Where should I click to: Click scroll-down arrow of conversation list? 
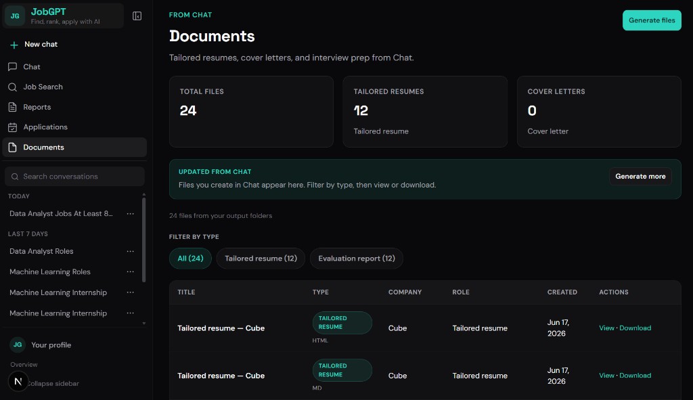pyautogui.click(x=143, y=324)
